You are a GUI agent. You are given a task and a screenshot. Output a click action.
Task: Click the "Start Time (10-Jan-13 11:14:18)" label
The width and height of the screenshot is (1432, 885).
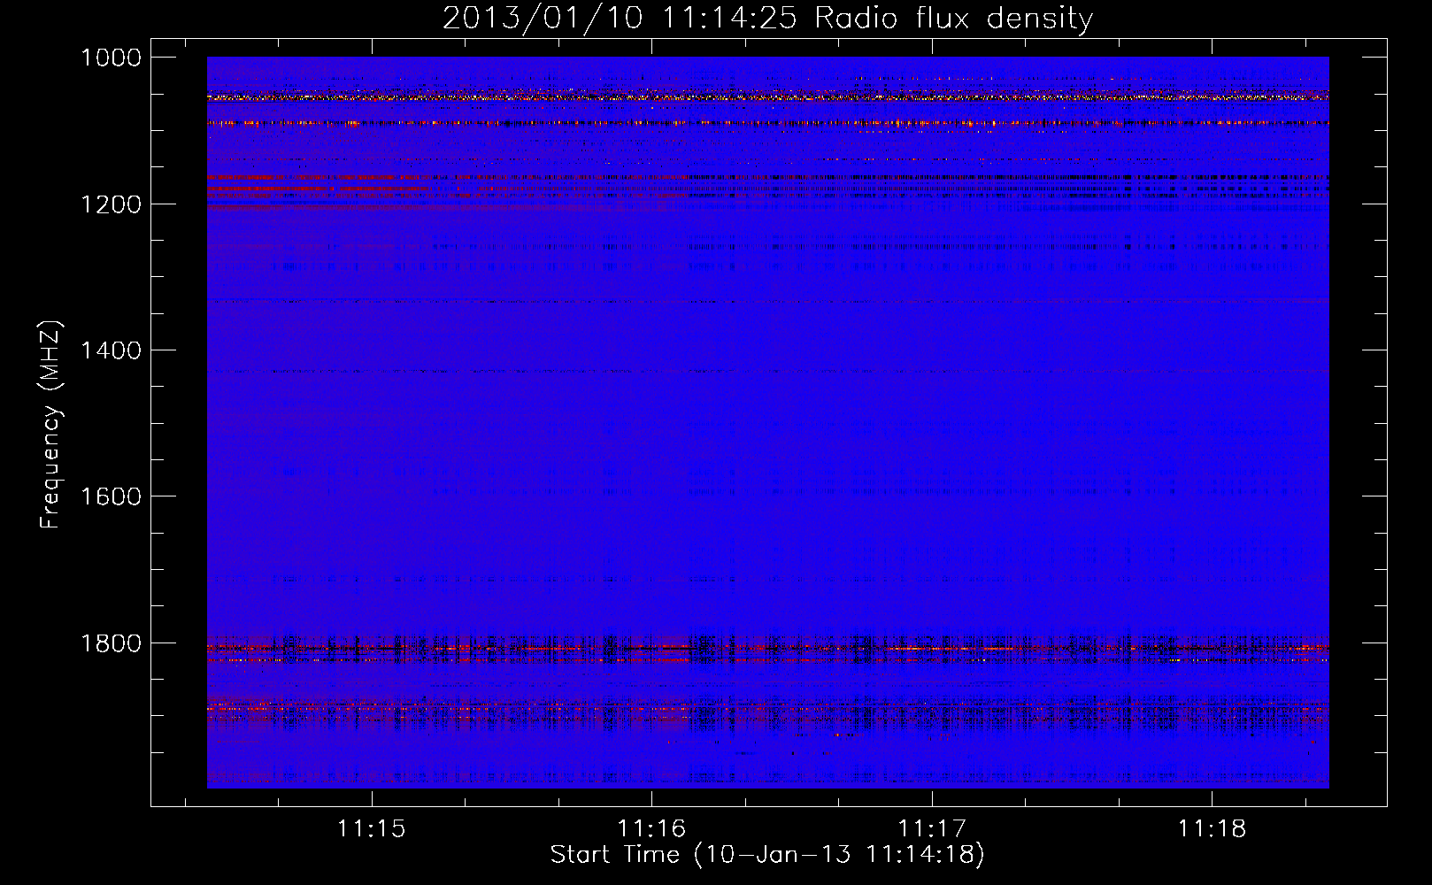click(767, 855)
